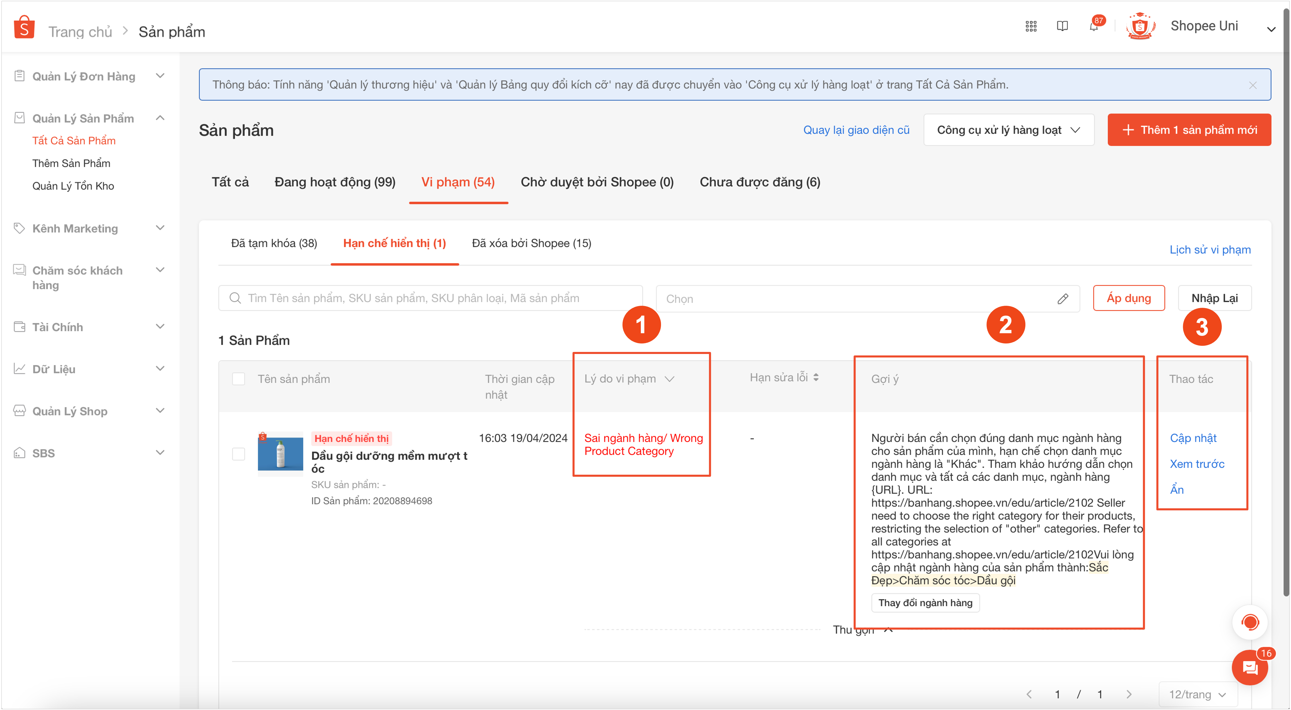The width and height of the screenshot is (1291, 710).
Task: Open the apps grid icon
Action: point(1031,27)
